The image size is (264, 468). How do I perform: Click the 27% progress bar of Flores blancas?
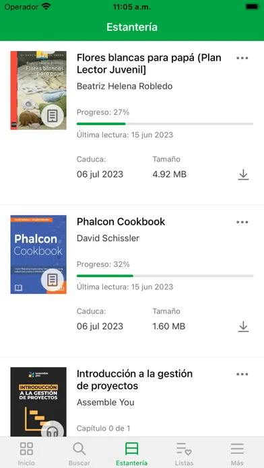pos(165,124)
